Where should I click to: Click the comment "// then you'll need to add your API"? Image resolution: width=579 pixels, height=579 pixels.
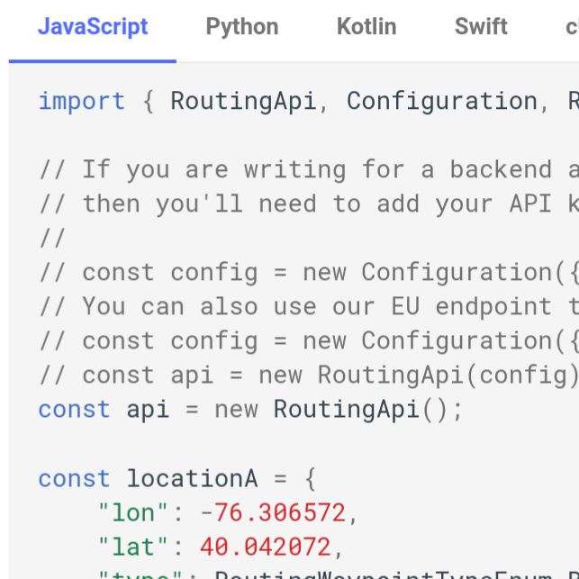coord(295,204)
